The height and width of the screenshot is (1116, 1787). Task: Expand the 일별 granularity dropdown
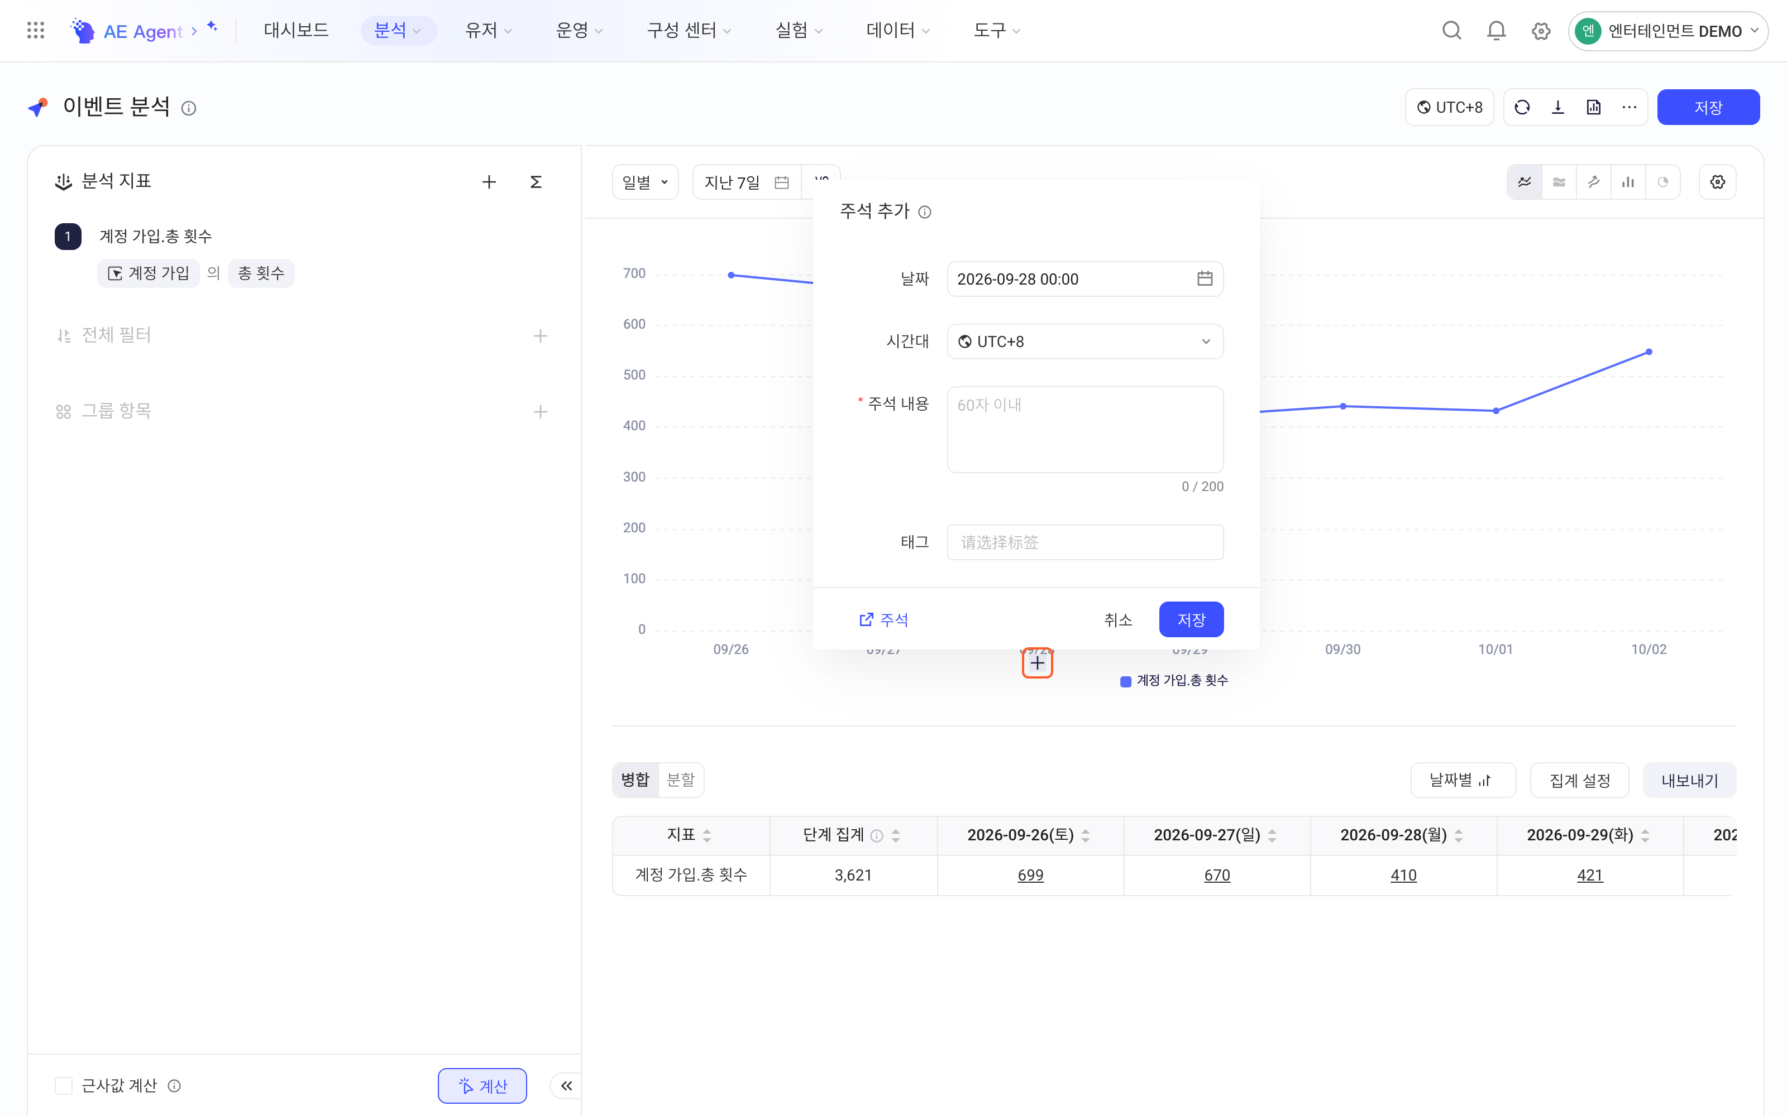pyautogui.click(x=646, y=181)
